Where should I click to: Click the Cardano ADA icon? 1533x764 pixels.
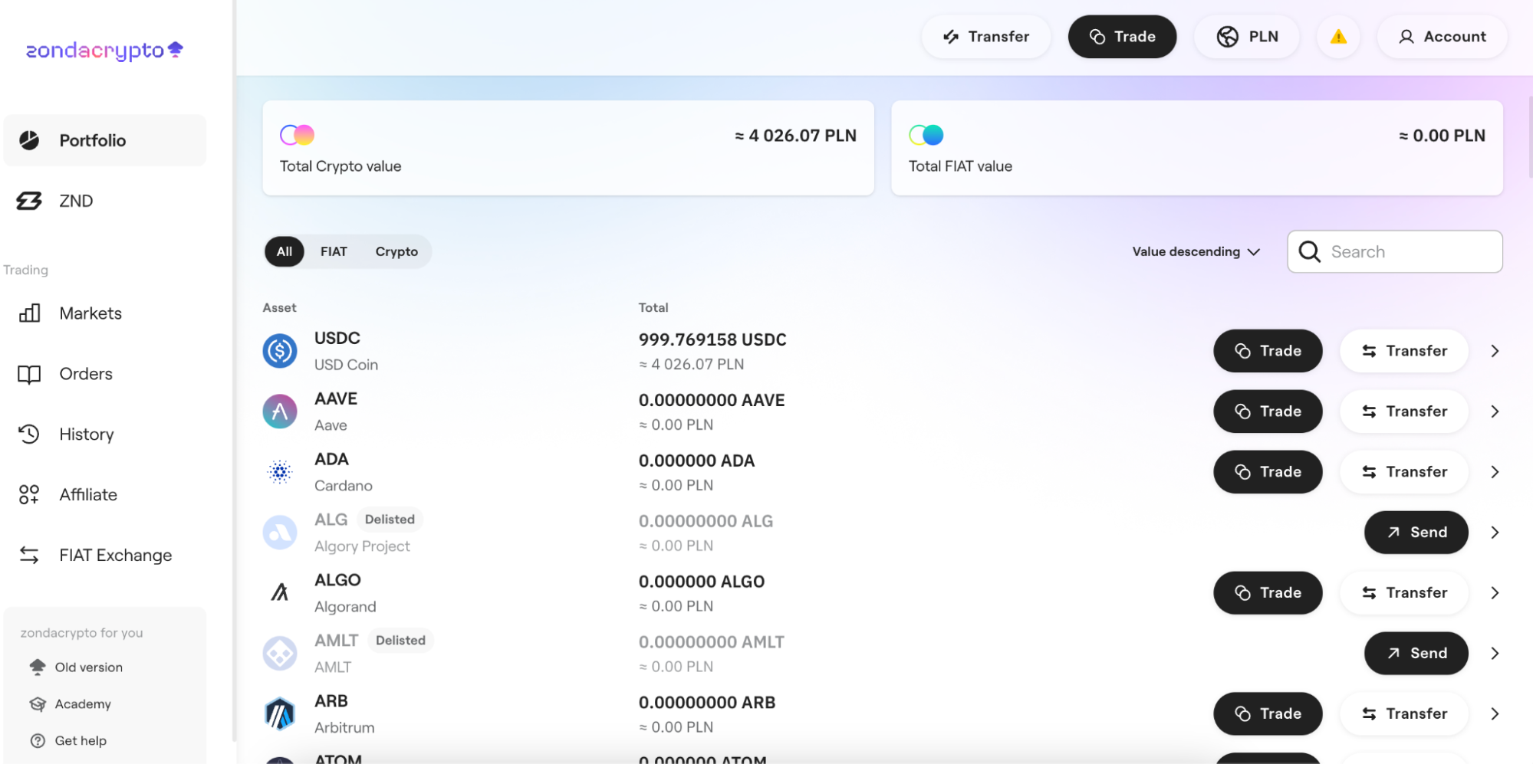click(x=280, y=472)
